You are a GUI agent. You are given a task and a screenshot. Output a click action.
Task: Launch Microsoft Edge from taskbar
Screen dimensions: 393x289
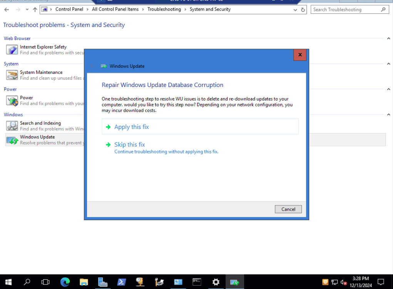[x=65, y=282]
